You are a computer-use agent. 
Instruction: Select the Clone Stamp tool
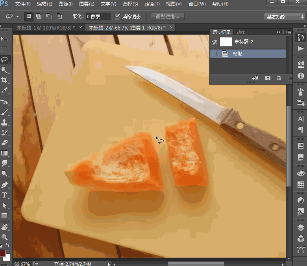4,122
